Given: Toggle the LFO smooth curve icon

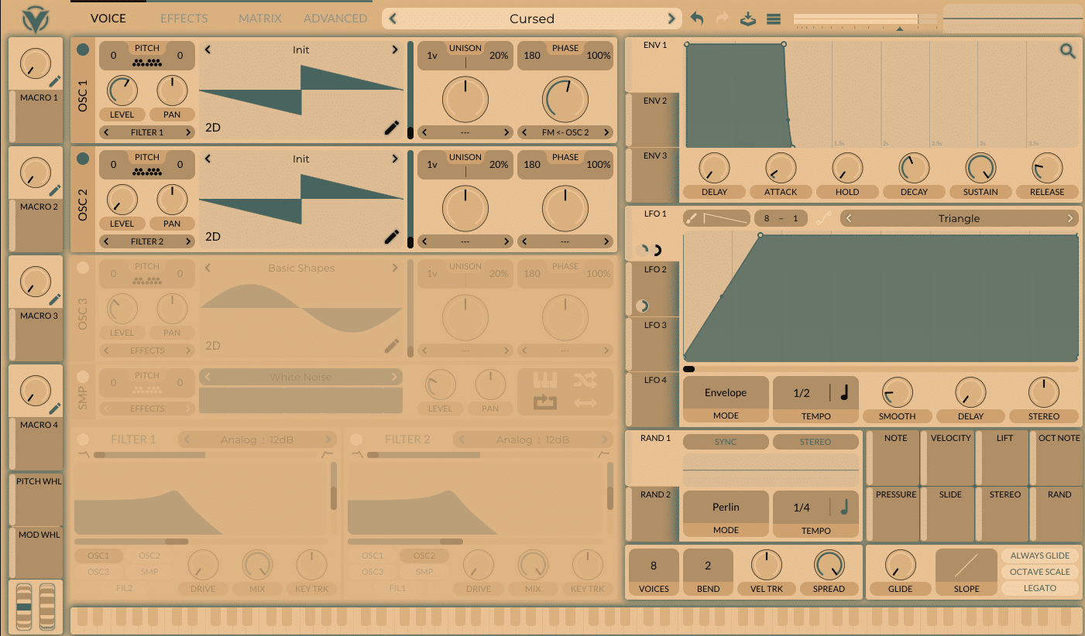Looking at the screenshot, I should (x=824, y=219).
